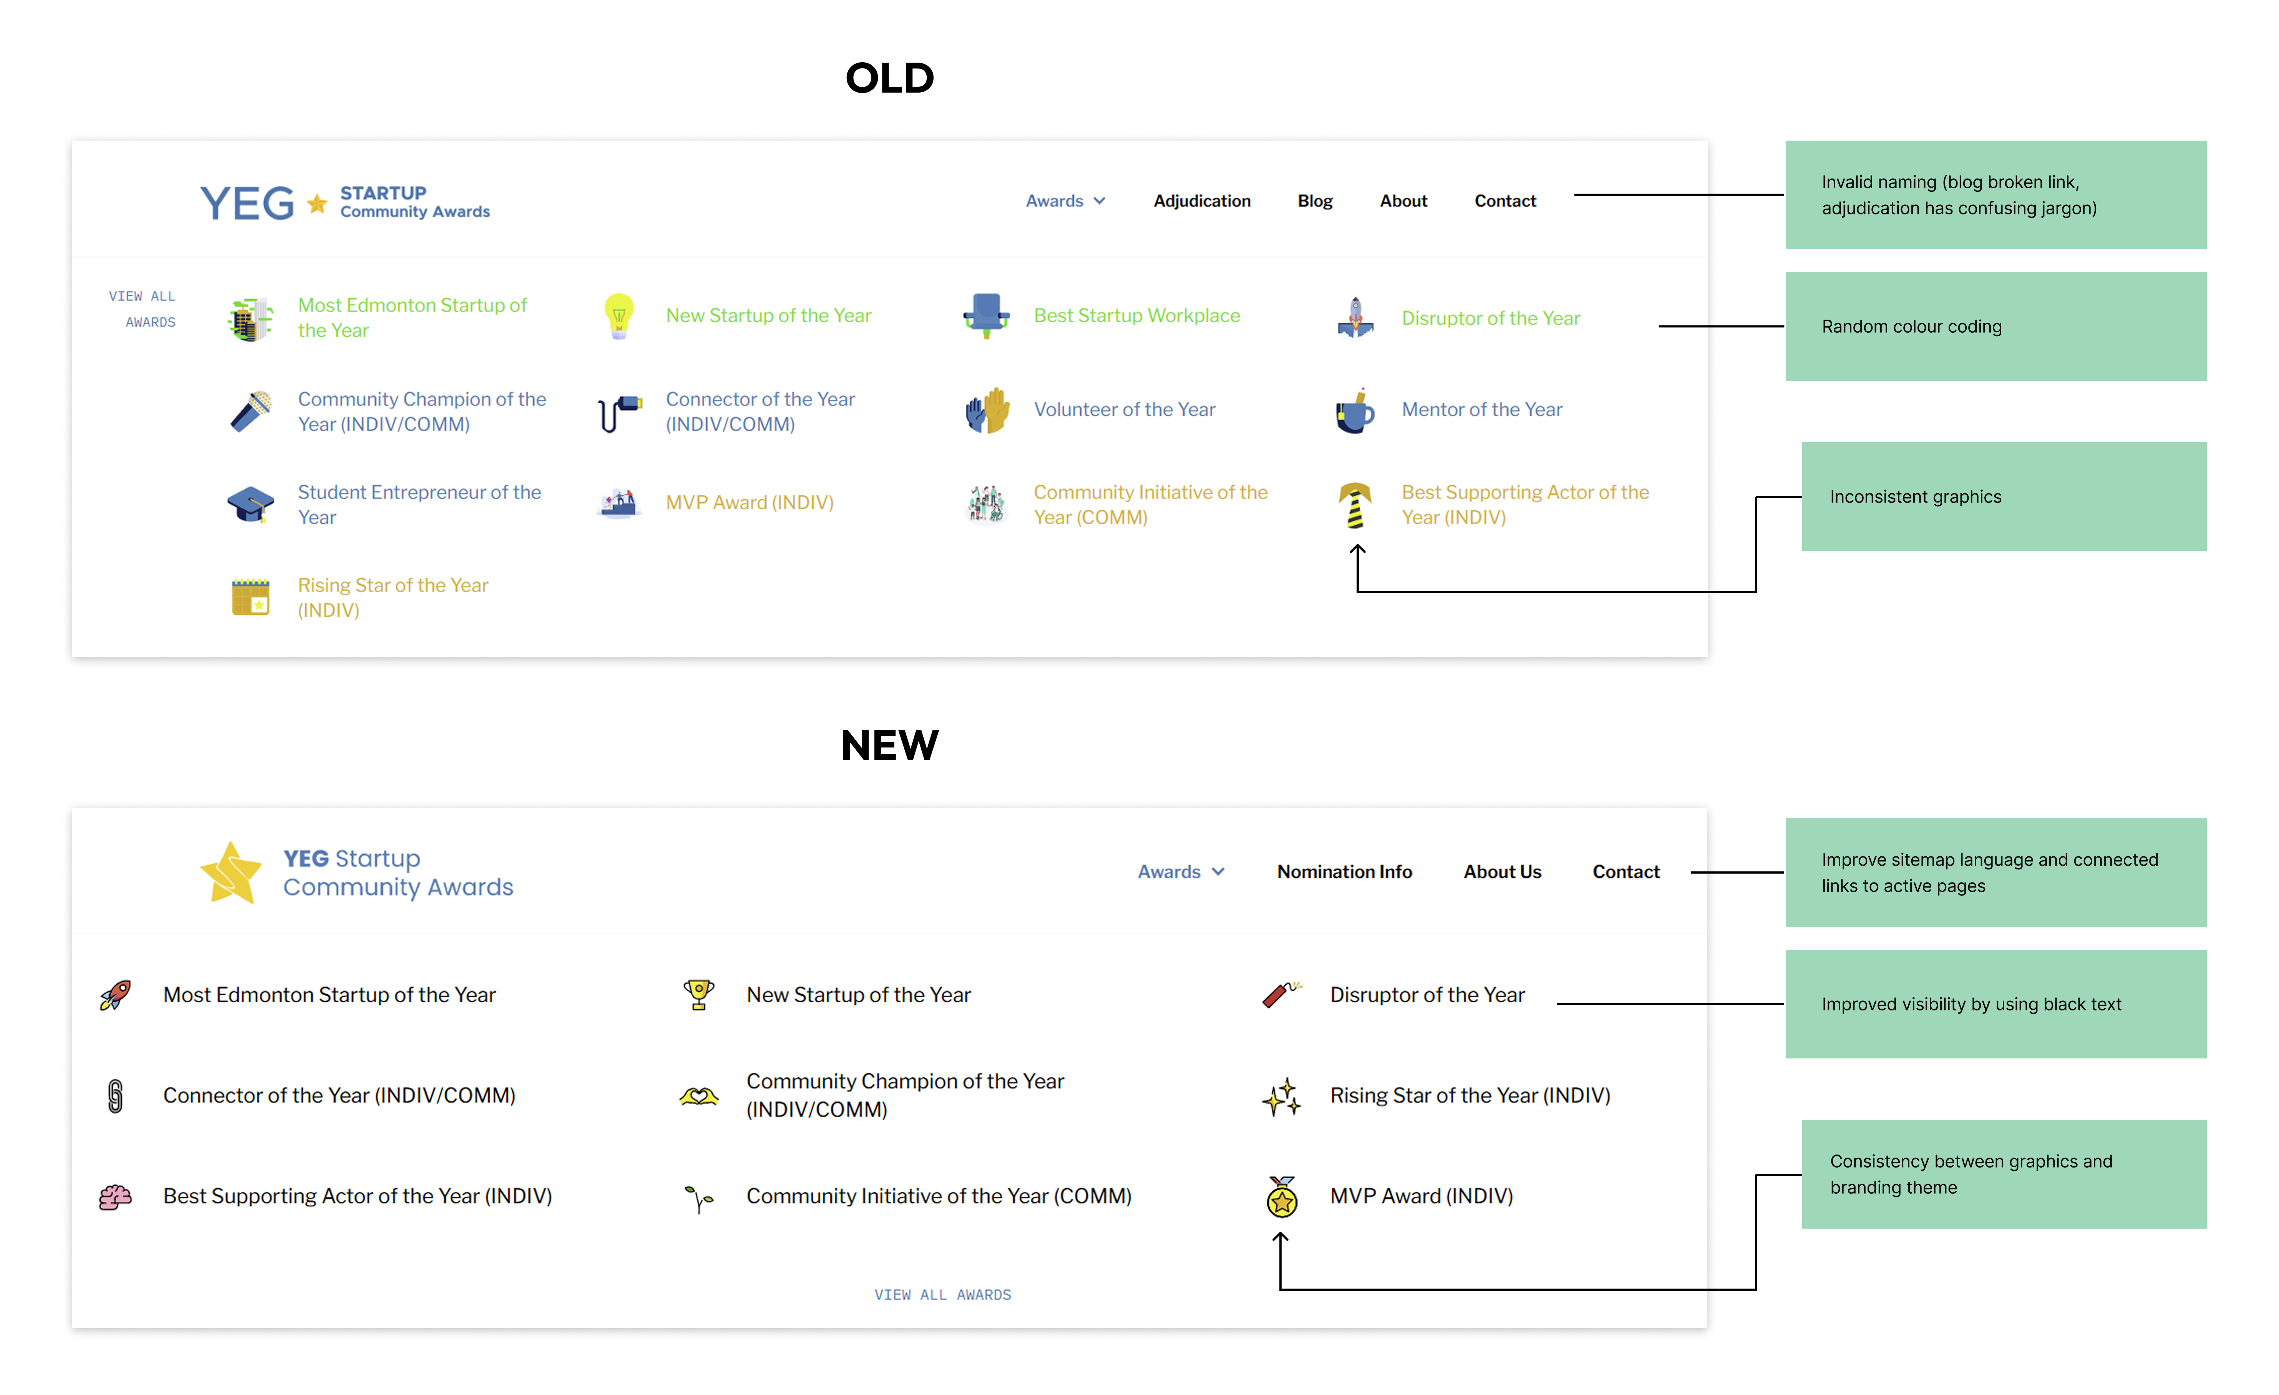Screen dimensions: 2279x1395
Task: Click the raised hands icon for Volunteer of the Year
Action: (987, 411)
